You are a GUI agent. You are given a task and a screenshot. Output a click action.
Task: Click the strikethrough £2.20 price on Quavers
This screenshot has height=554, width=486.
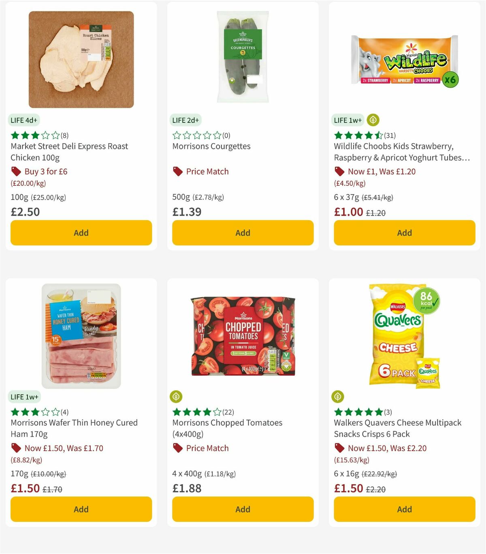point(376,489)
